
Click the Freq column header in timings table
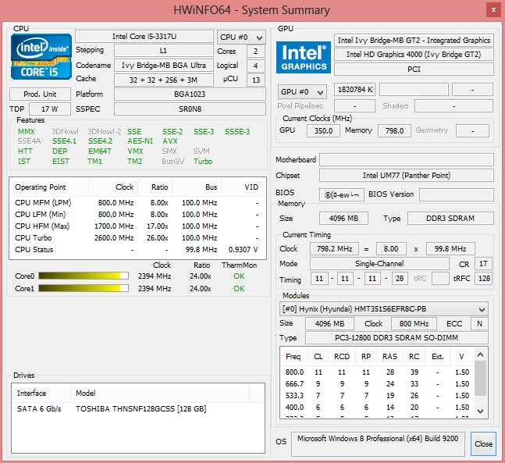tap(293, 357)
